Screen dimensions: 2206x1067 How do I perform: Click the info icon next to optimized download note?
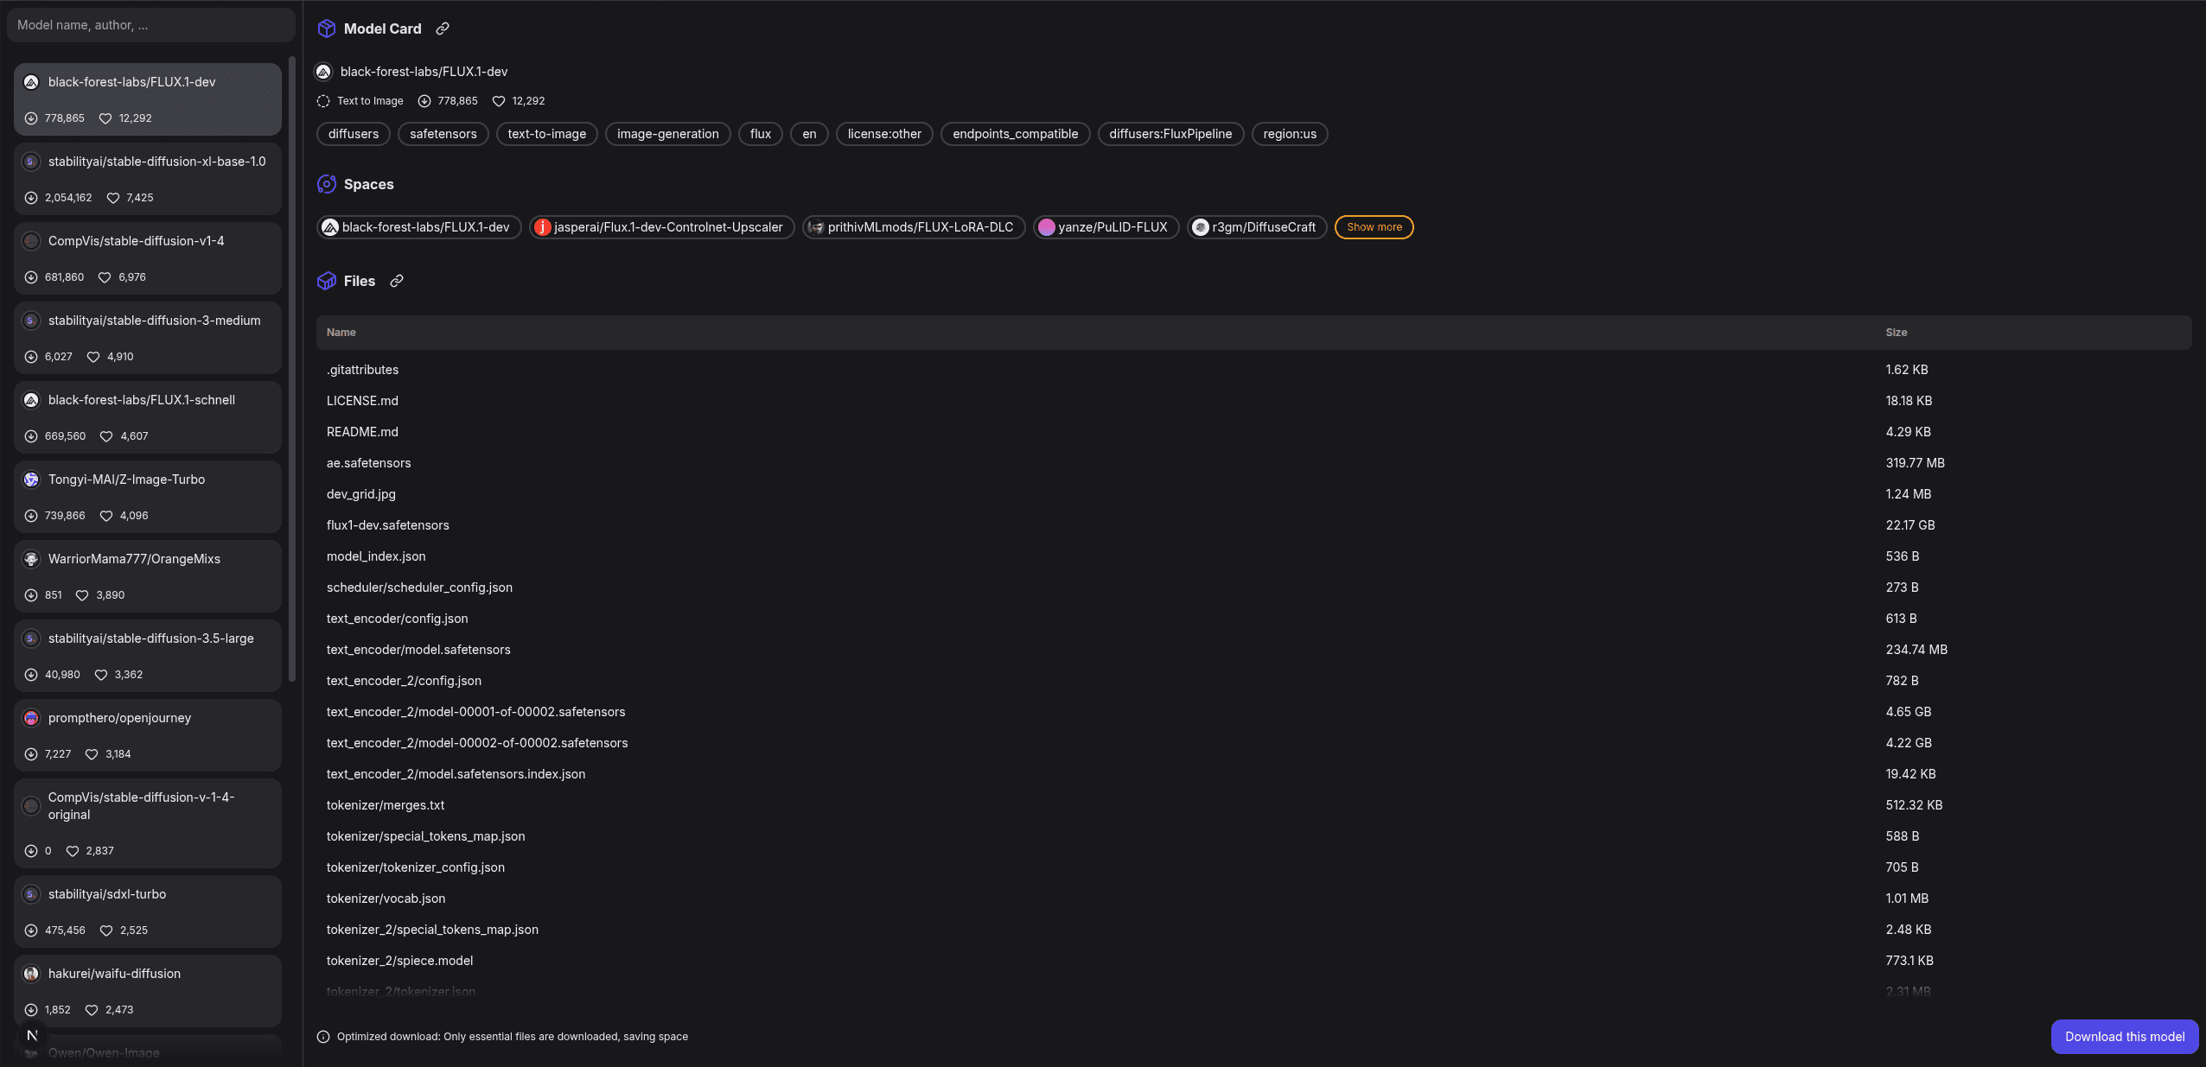pos(323,1037)
